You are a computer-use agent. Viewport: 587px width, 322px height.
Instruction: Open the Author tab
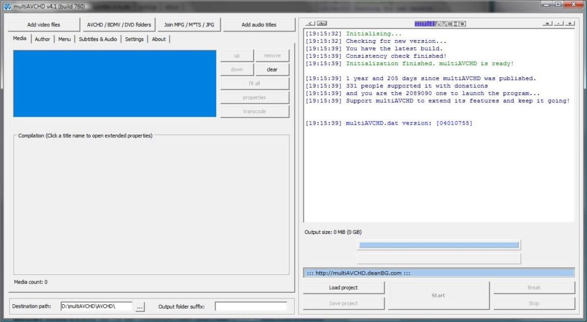[x=42, y=39]
